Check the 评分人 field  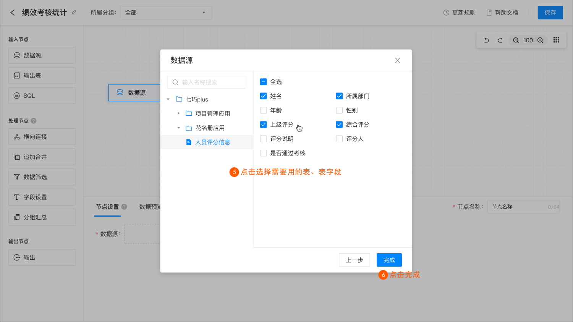[339, 139]
